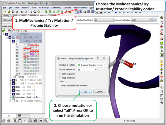
Task: Expand the sites tree node
Action: pos(14,77)
